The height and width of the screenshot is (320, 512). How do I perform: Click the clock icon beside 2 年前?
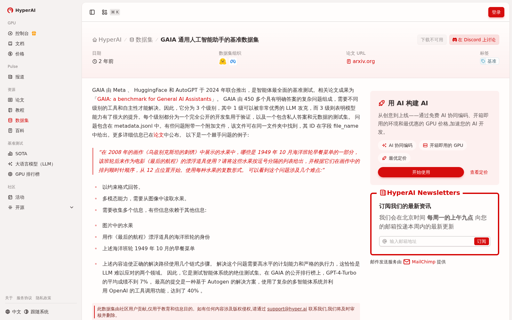pos(95,61)
